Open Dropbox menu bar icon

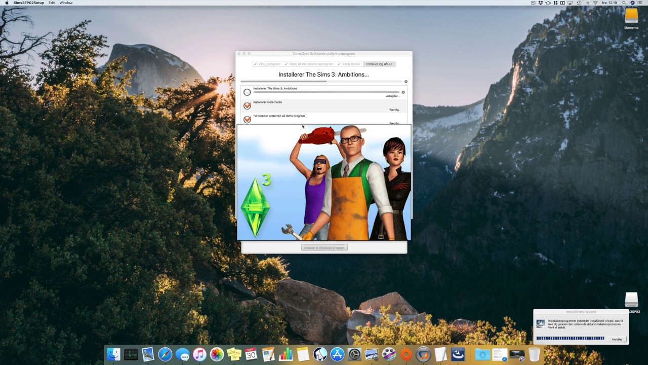click(x=541, y=3)
